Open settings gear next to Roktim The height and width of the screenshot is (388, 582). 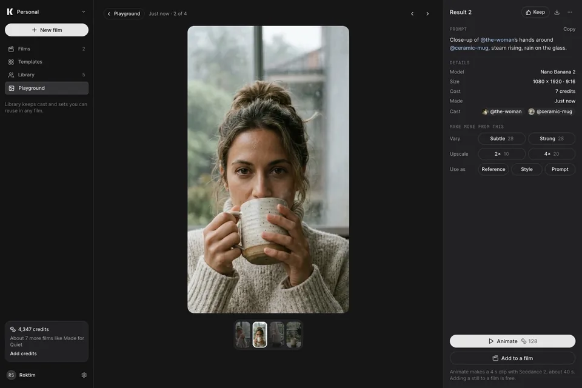coord(84,375)
